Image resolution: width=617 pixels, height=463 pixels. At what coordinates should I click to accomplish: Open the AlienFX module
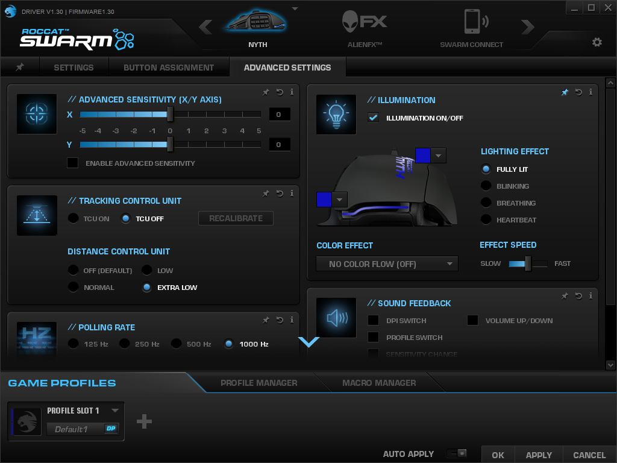365,28
